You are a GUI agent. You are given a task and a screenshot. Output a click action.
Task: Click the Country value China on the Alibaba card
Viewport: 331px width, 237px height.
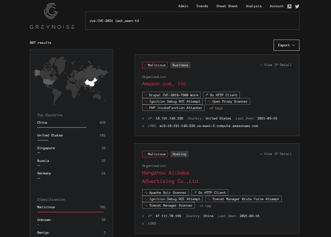[208, 216]
